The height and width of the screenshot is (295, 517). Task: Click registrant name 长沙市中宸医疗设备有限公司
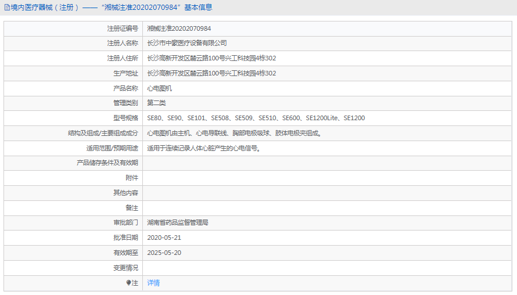[187, 43]
